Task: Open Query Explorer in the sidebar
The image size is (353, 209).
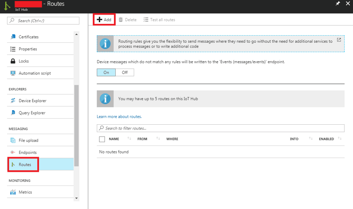Action: click(32, 113)
